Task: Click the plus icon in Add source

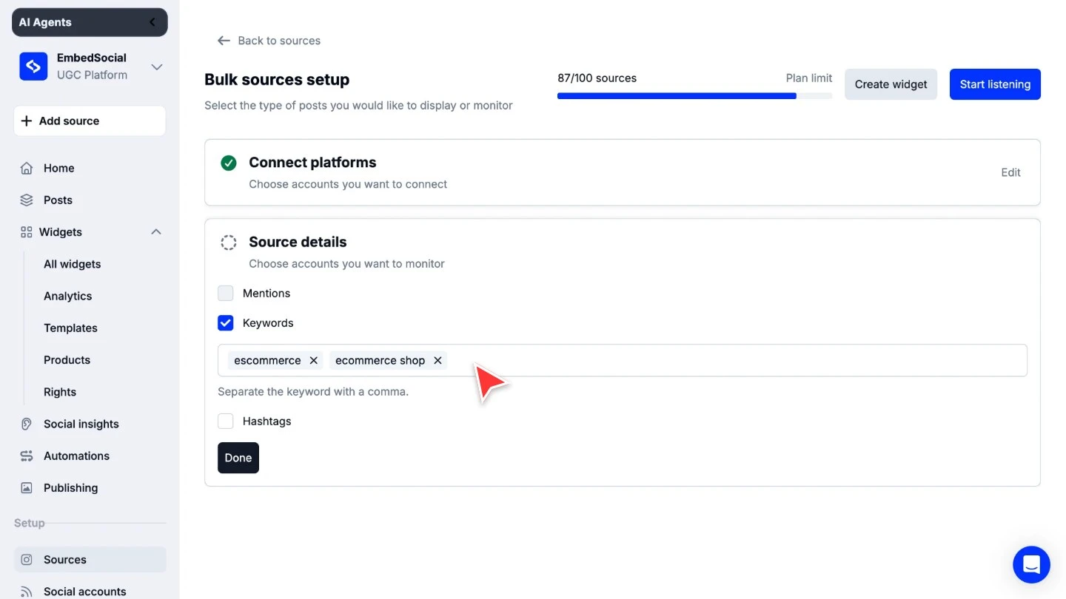Action: (27, 121)
